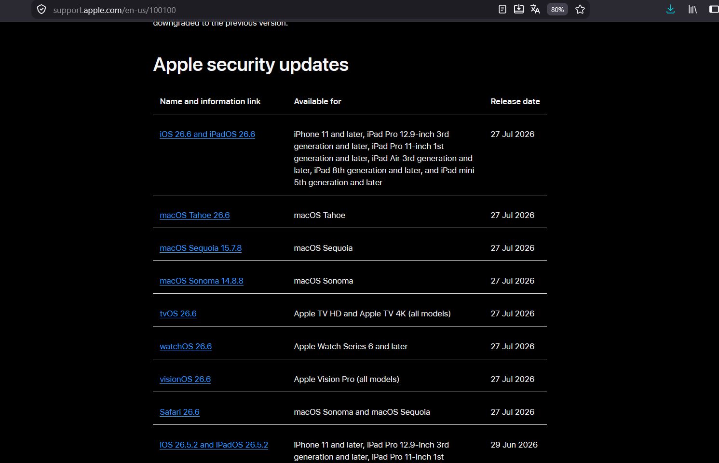This screenshot has width=719, height=463.
Task: Open the tvOS 26.6 link
Action: click(178, 314)
